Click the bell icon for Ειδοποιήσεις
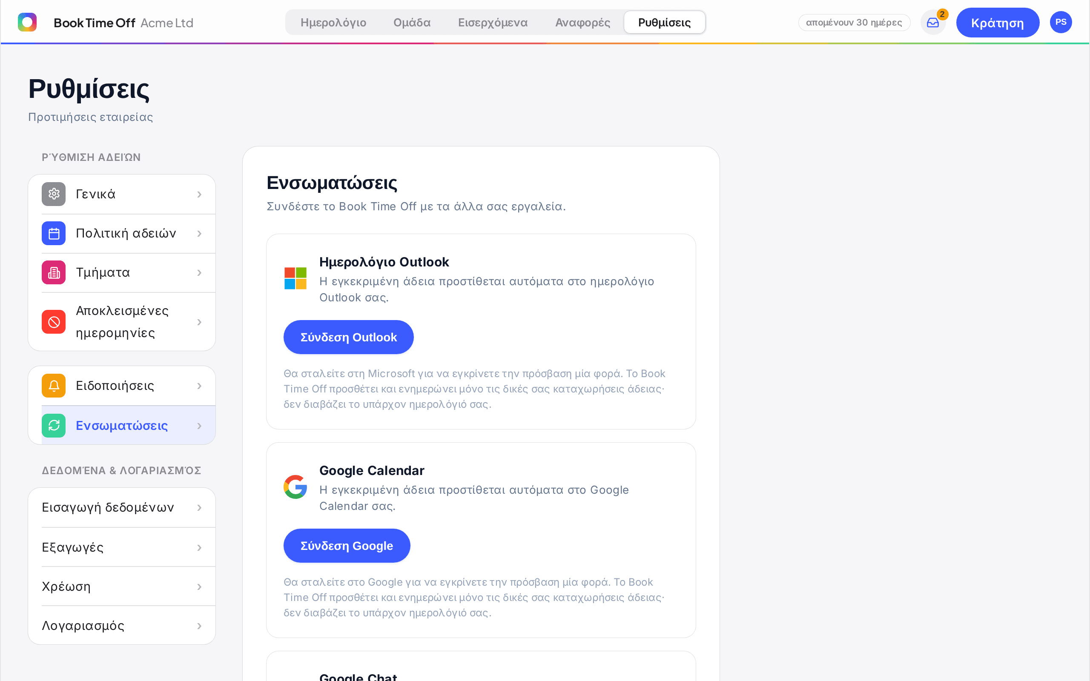The width and height of the screenshot is (1090, 681). click(x=54, y=386)
